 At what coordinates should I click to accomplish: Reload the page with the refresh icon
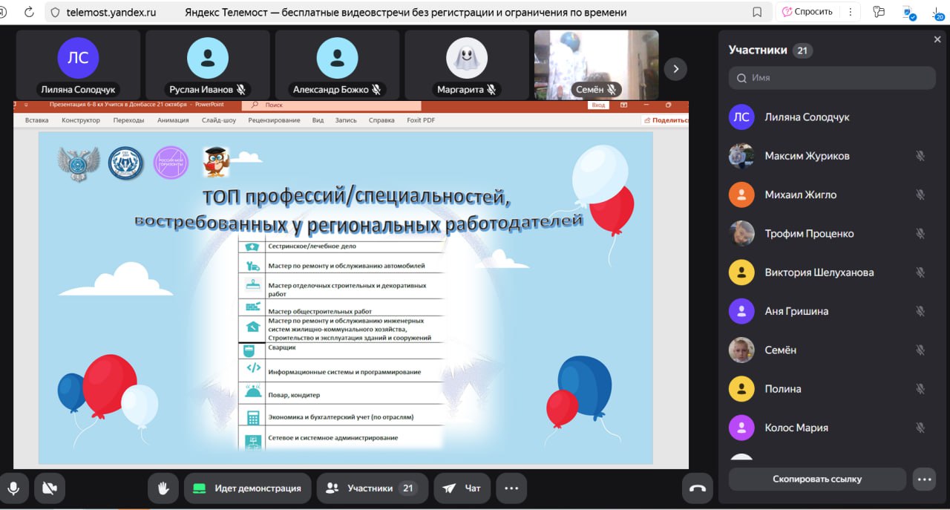click(x=29, y=12)
